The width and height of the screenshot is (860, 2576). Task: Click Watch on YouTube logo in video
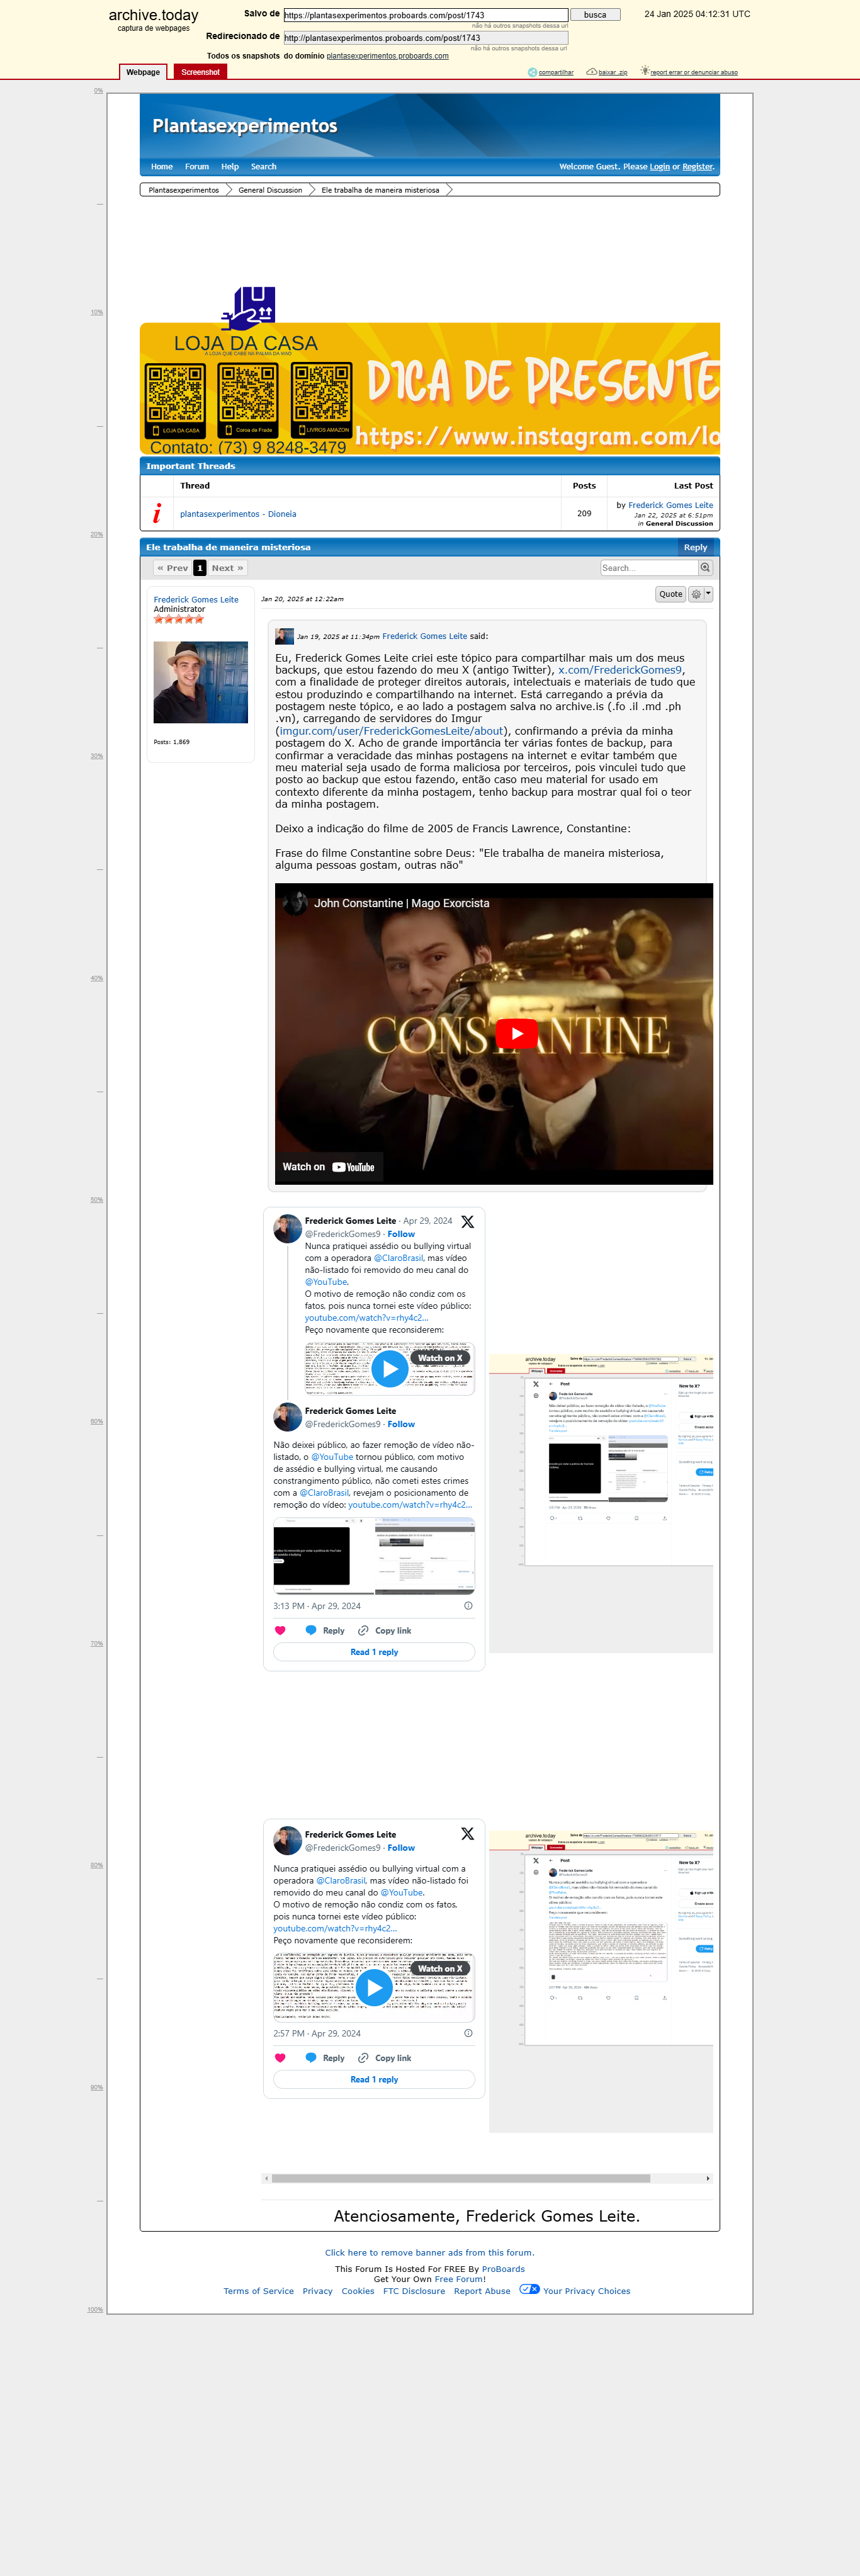[353, 1167]
